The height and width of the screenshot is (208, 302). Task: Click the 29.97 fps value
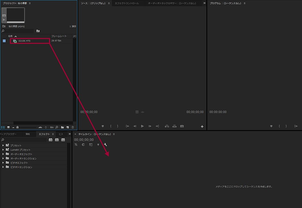pos(56,41)
